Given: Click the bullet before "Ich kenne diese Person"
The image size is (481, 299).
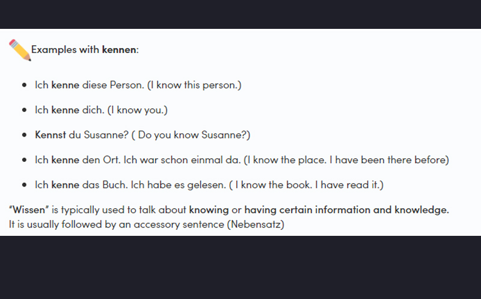Looking at the screenshot, I should click(x=25, y=85).
